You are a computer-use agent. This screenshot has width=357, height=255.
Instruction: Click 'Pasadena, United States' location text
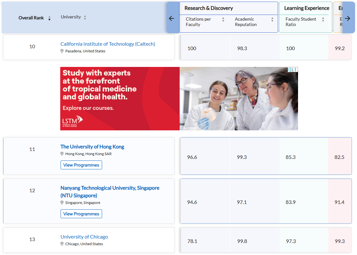click(85, 51)
